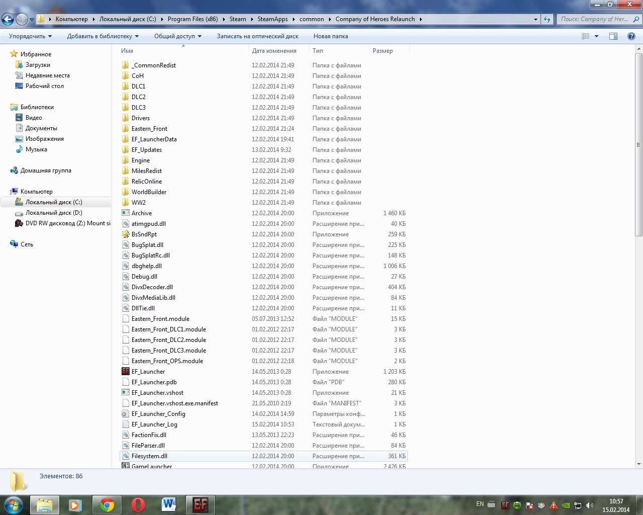Click the EN language indicator

(480, 504)
